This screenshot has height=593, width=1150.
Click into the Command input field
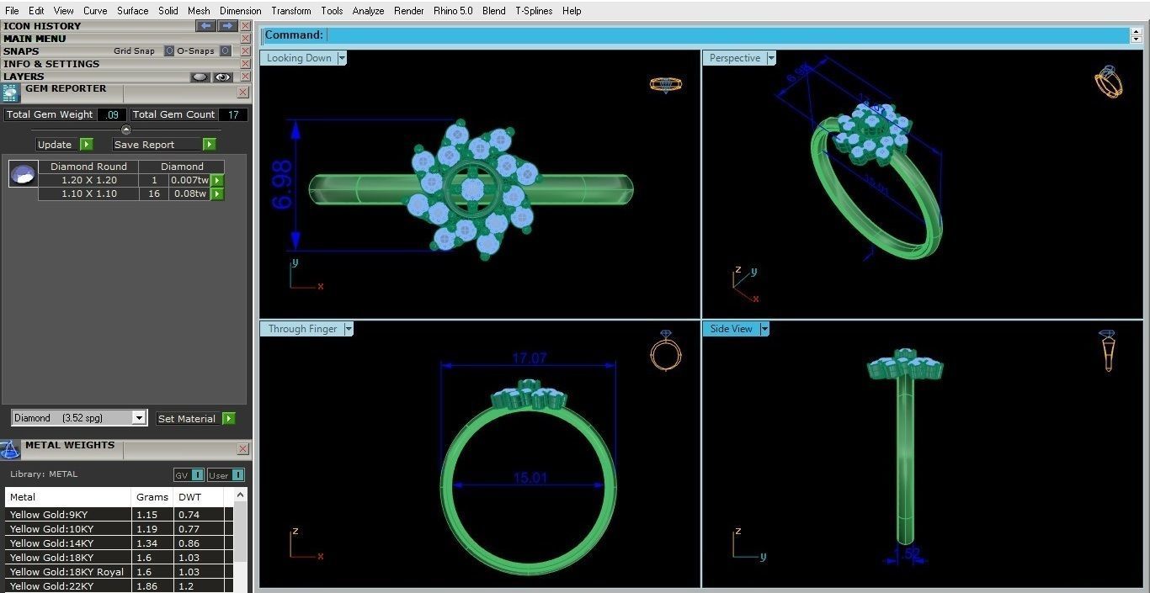click(727, 35)
